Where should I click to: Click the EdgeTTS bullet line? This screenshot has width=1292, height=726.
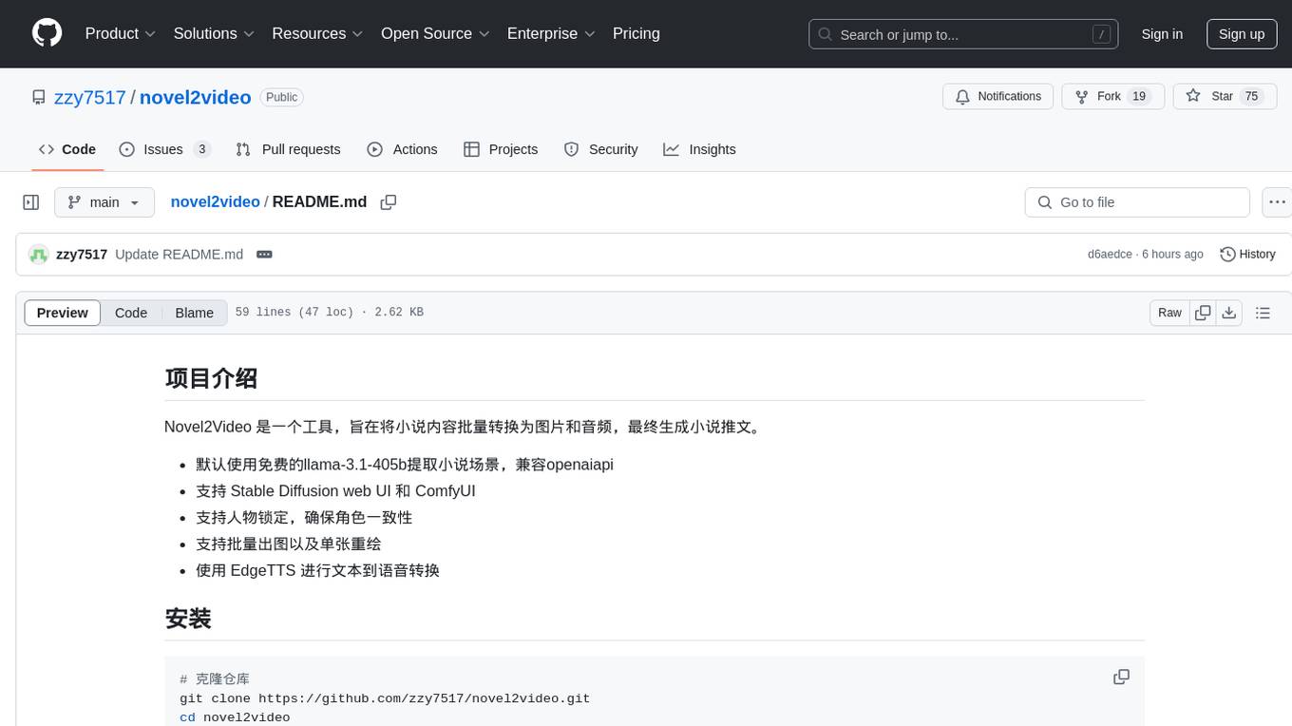pos(317,570)
